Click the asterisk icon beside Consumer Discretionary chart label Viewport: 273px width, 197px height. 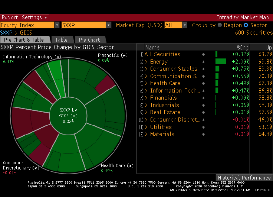coord(36,168)
